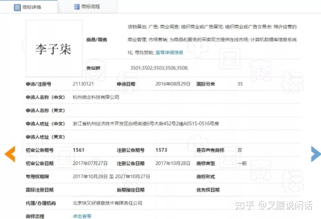Select exclusive right period 2017年10月28日 至 2027年10月27日

(111, 177)
